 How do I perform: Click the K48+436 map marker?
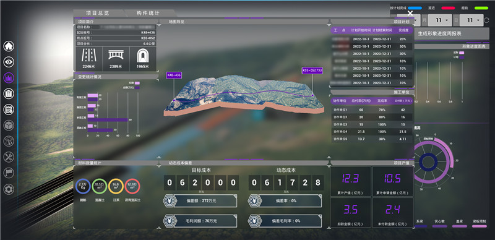[174, 75]
